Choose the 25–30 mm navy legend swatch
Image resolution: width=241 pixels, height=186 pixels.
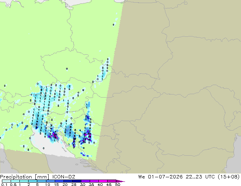pyautogui.click(x=76, y=181)
